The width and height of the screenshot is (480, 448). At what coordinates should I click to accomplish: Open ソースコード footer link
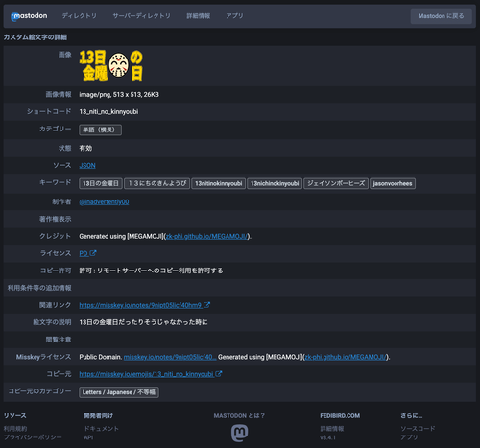tap(418, 429)
